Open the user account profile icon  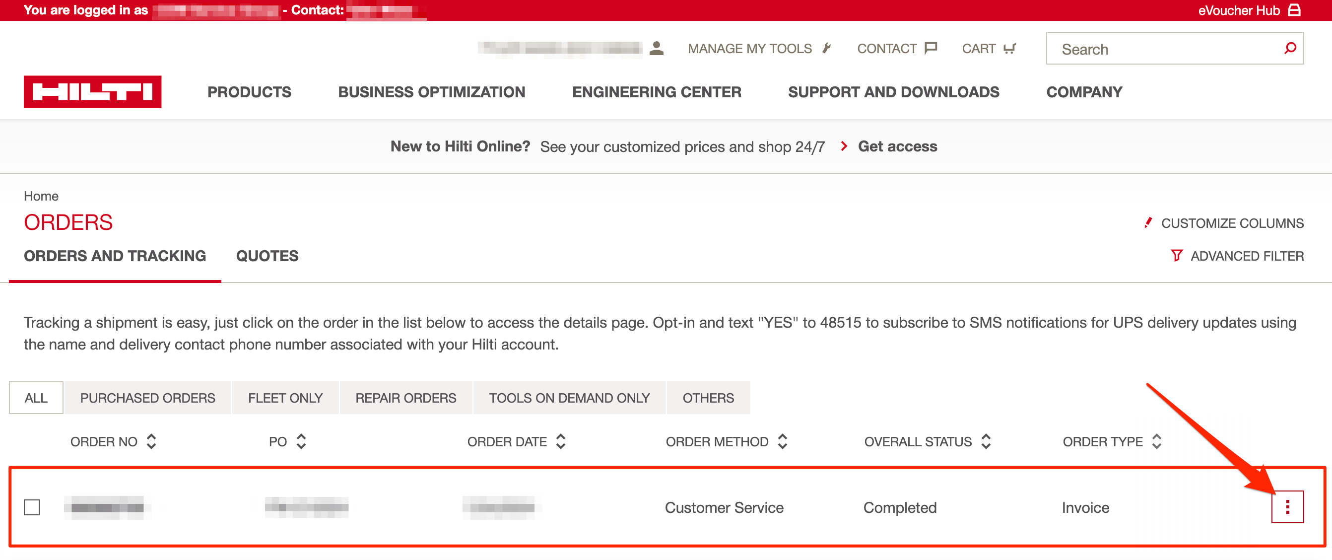pyautogui.click(x=656, y=48)
